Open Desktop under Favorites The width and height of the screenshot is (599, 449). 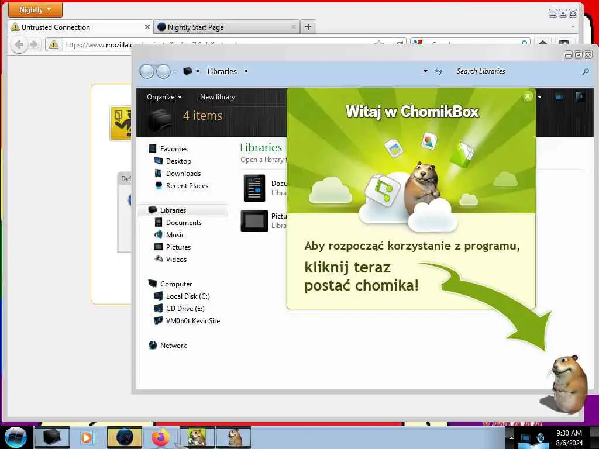click(173, 161)
